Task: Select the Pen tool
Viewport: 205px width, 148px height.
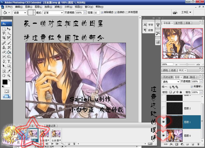Action: [x=4, y=61]
